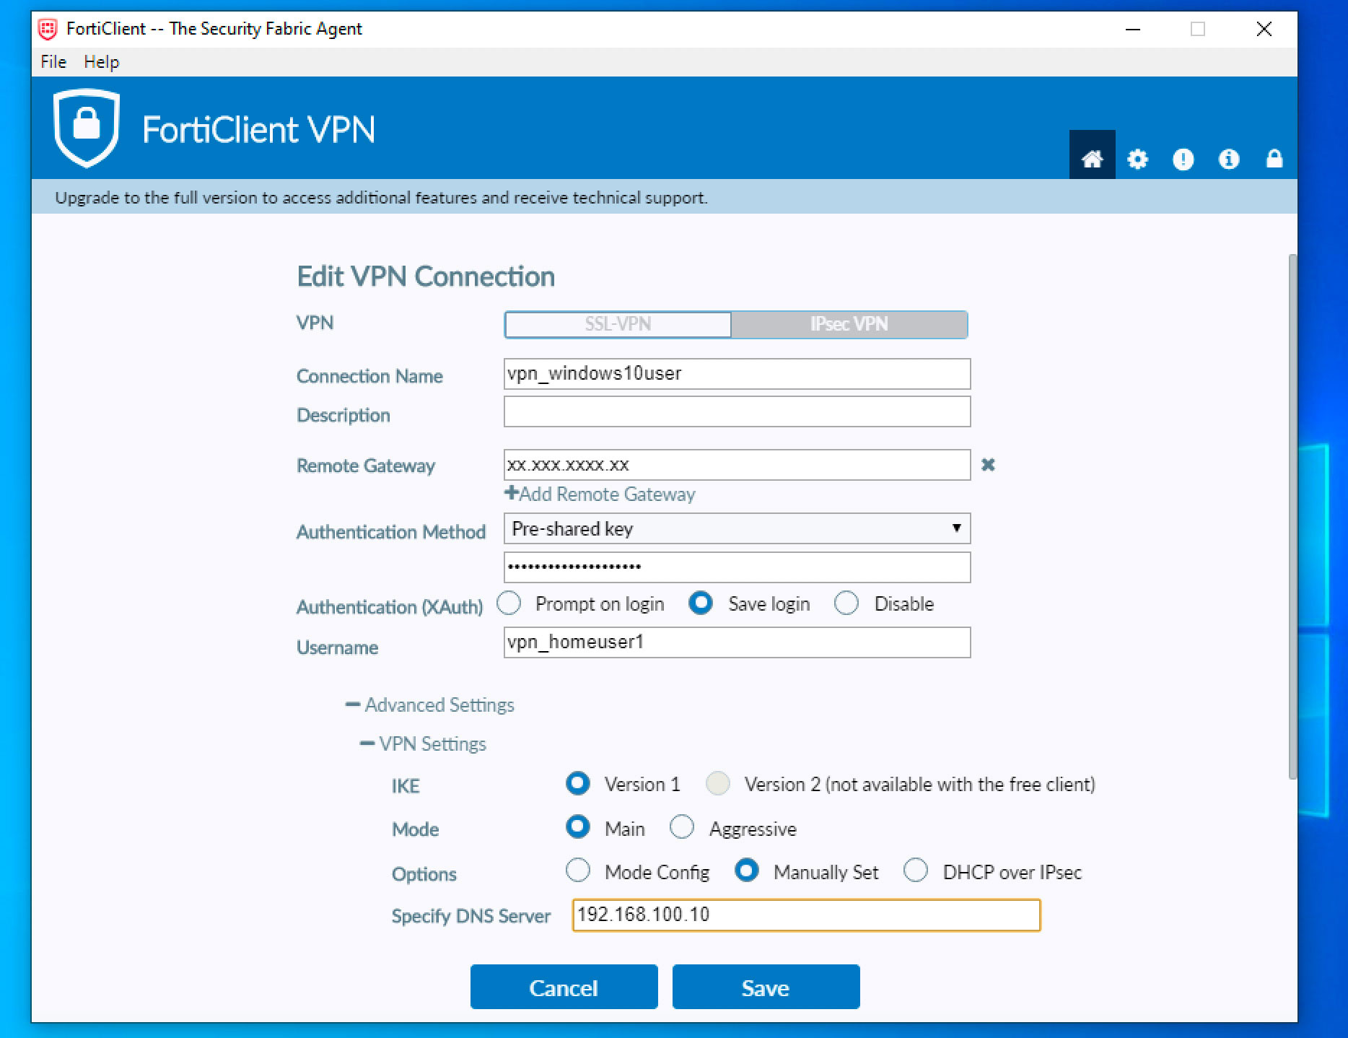
Task: Collapse the VPN Settings section
Action: tap(423, 743)
